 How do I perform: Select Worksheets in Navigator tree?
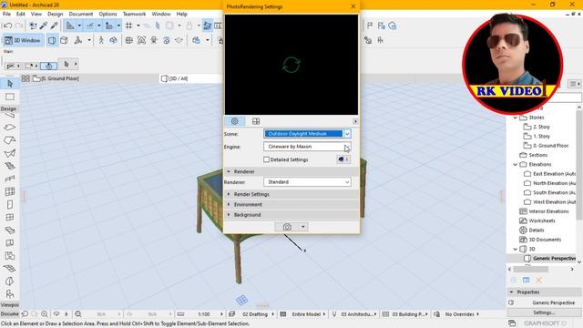pos(542,220)
